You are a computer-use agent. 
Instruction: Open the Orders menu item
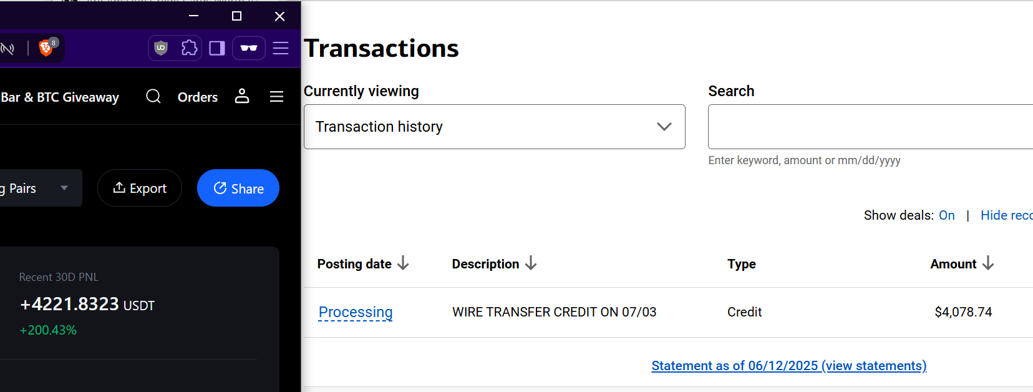[x=198, y=97]
